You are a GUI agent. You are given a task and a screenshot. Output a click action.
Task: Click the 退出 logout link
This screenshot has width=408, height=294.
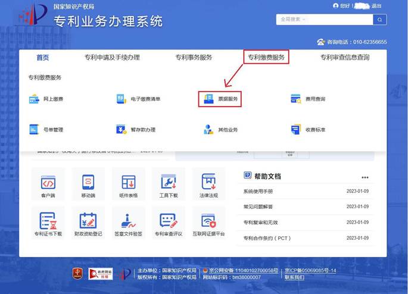[x=376, y=6]
